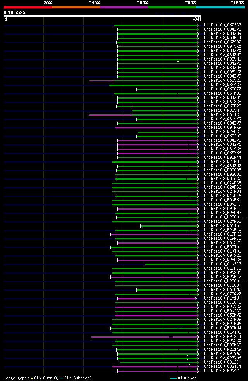Select the UniRef100_C6TF28 label

click(222, 106)
